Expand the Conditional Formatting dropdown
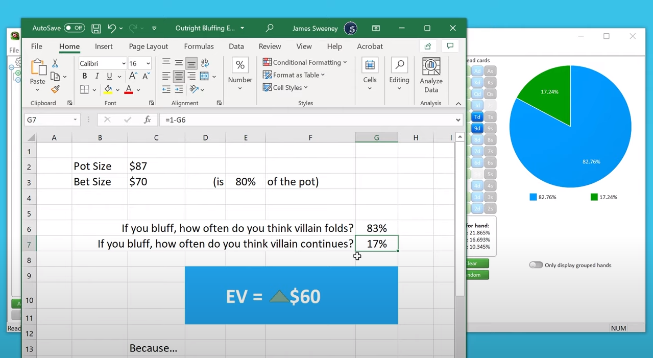 click(305, 62)
